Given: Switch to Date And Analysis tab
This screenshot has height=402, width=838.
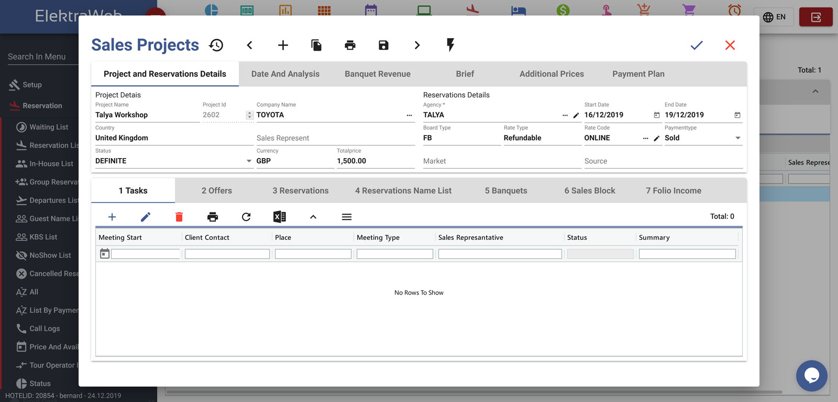Looking at the screenshot, I should 285,74.
